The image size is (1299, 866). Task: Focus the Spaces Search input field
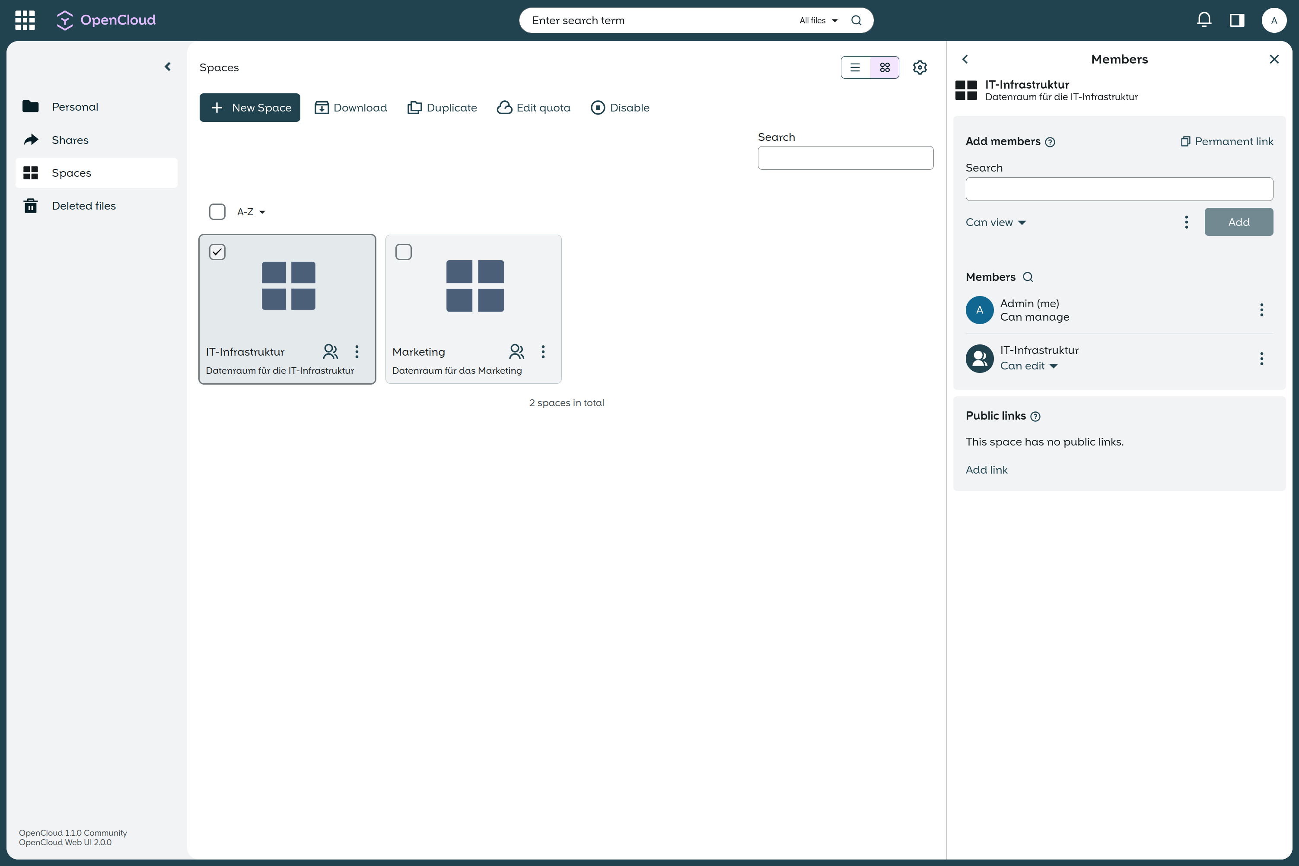pos(846,158)
